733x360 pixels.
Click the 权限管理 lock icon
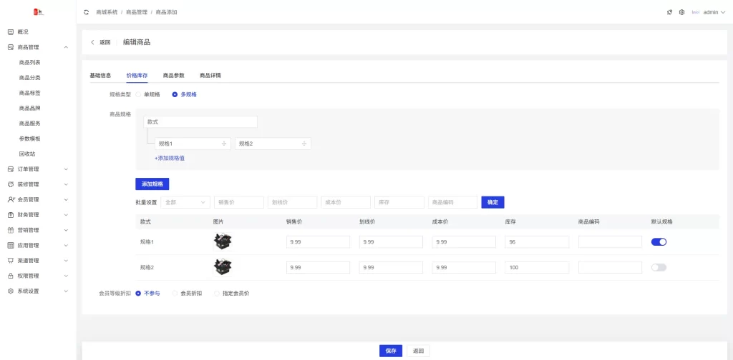click(11, 276)
